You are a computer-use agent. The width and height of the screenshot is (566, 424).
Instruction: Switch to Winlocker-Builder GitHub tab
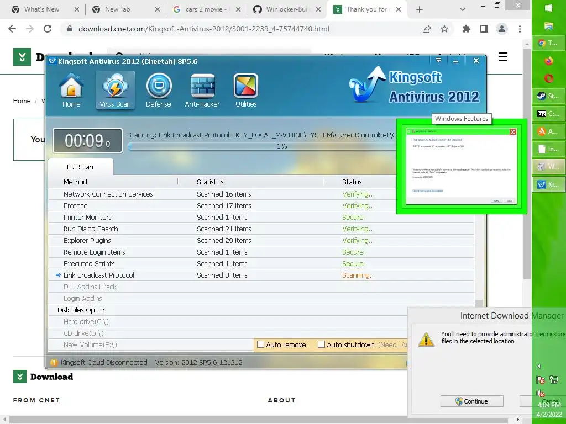click(287, 9)
